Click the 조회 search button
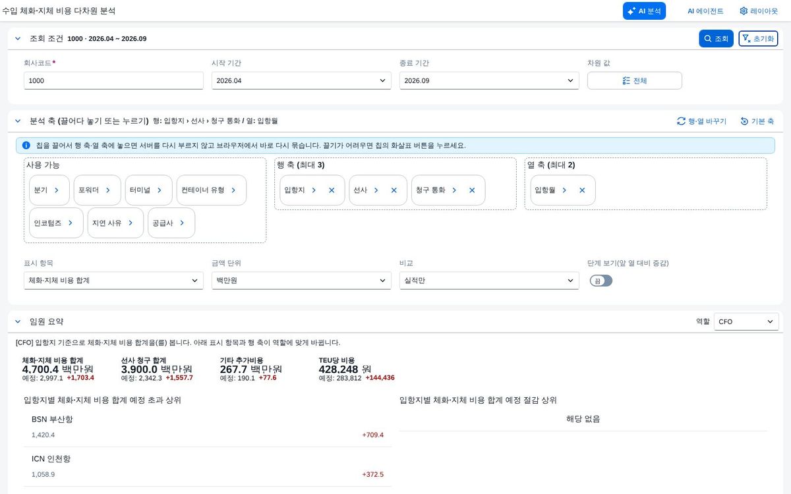791x494 pixels. [716, 39]
